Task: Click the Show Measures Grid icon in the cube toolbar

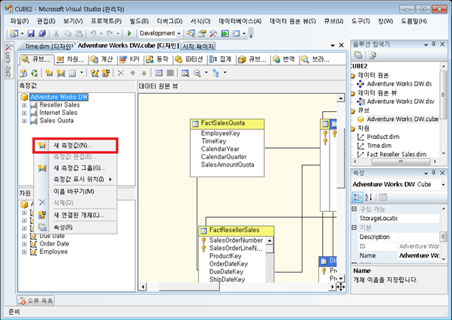Action: tap(72, 73)
